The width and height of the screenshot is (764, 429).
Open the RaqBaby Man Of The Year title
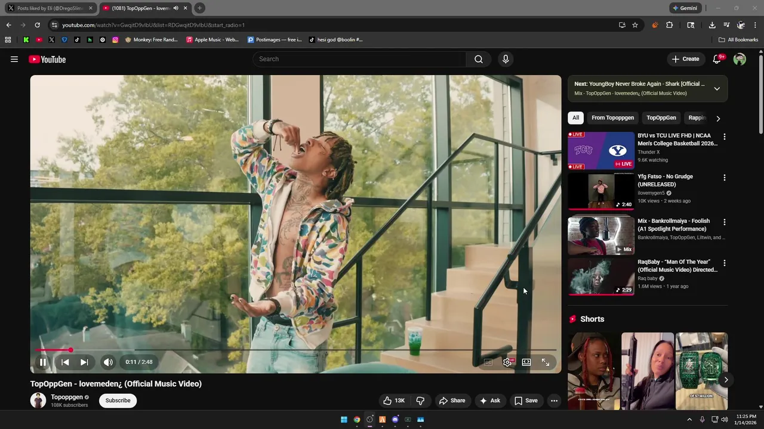point(677,266)
